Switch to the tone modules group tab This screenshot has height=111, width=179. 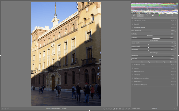point(153,15)
